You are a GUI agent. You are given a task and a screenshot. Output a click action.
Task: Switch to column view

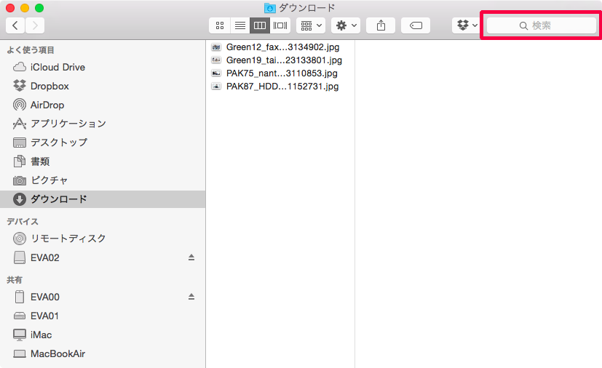[260, 25]
